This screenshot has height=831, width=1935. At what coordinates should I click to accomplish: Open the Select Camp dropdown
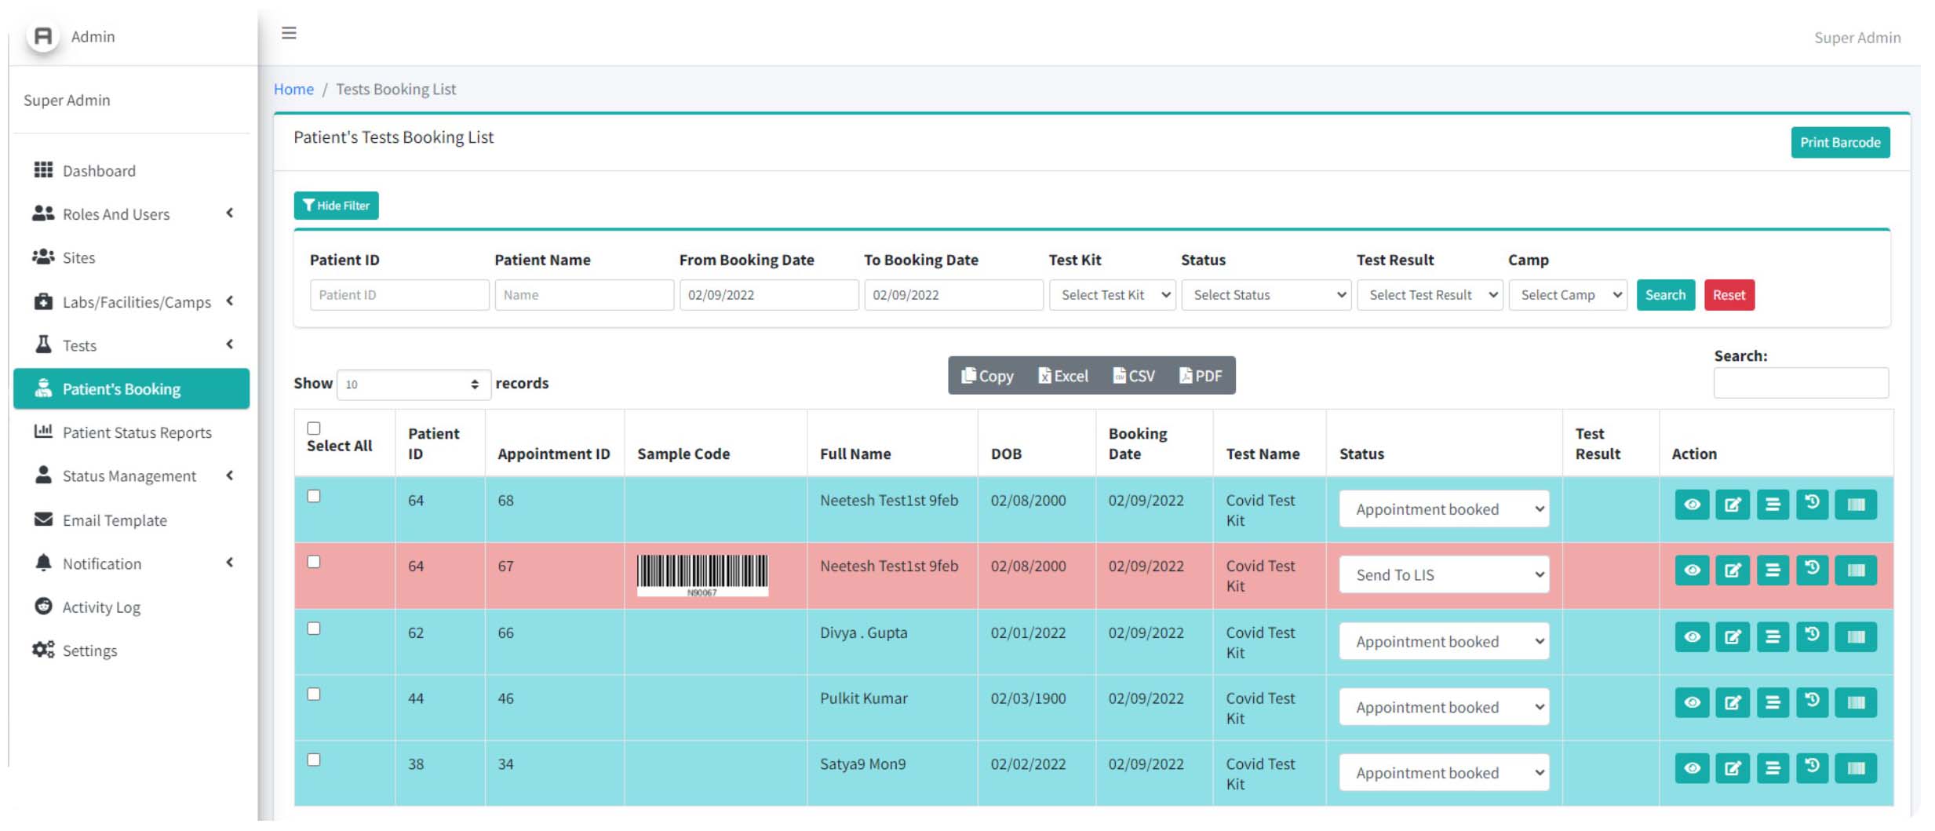pyautogui.click(x=1568, y=295)
